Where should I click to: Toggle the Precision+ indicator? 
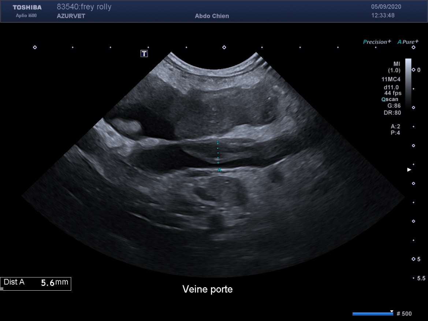tap(377, 42)
